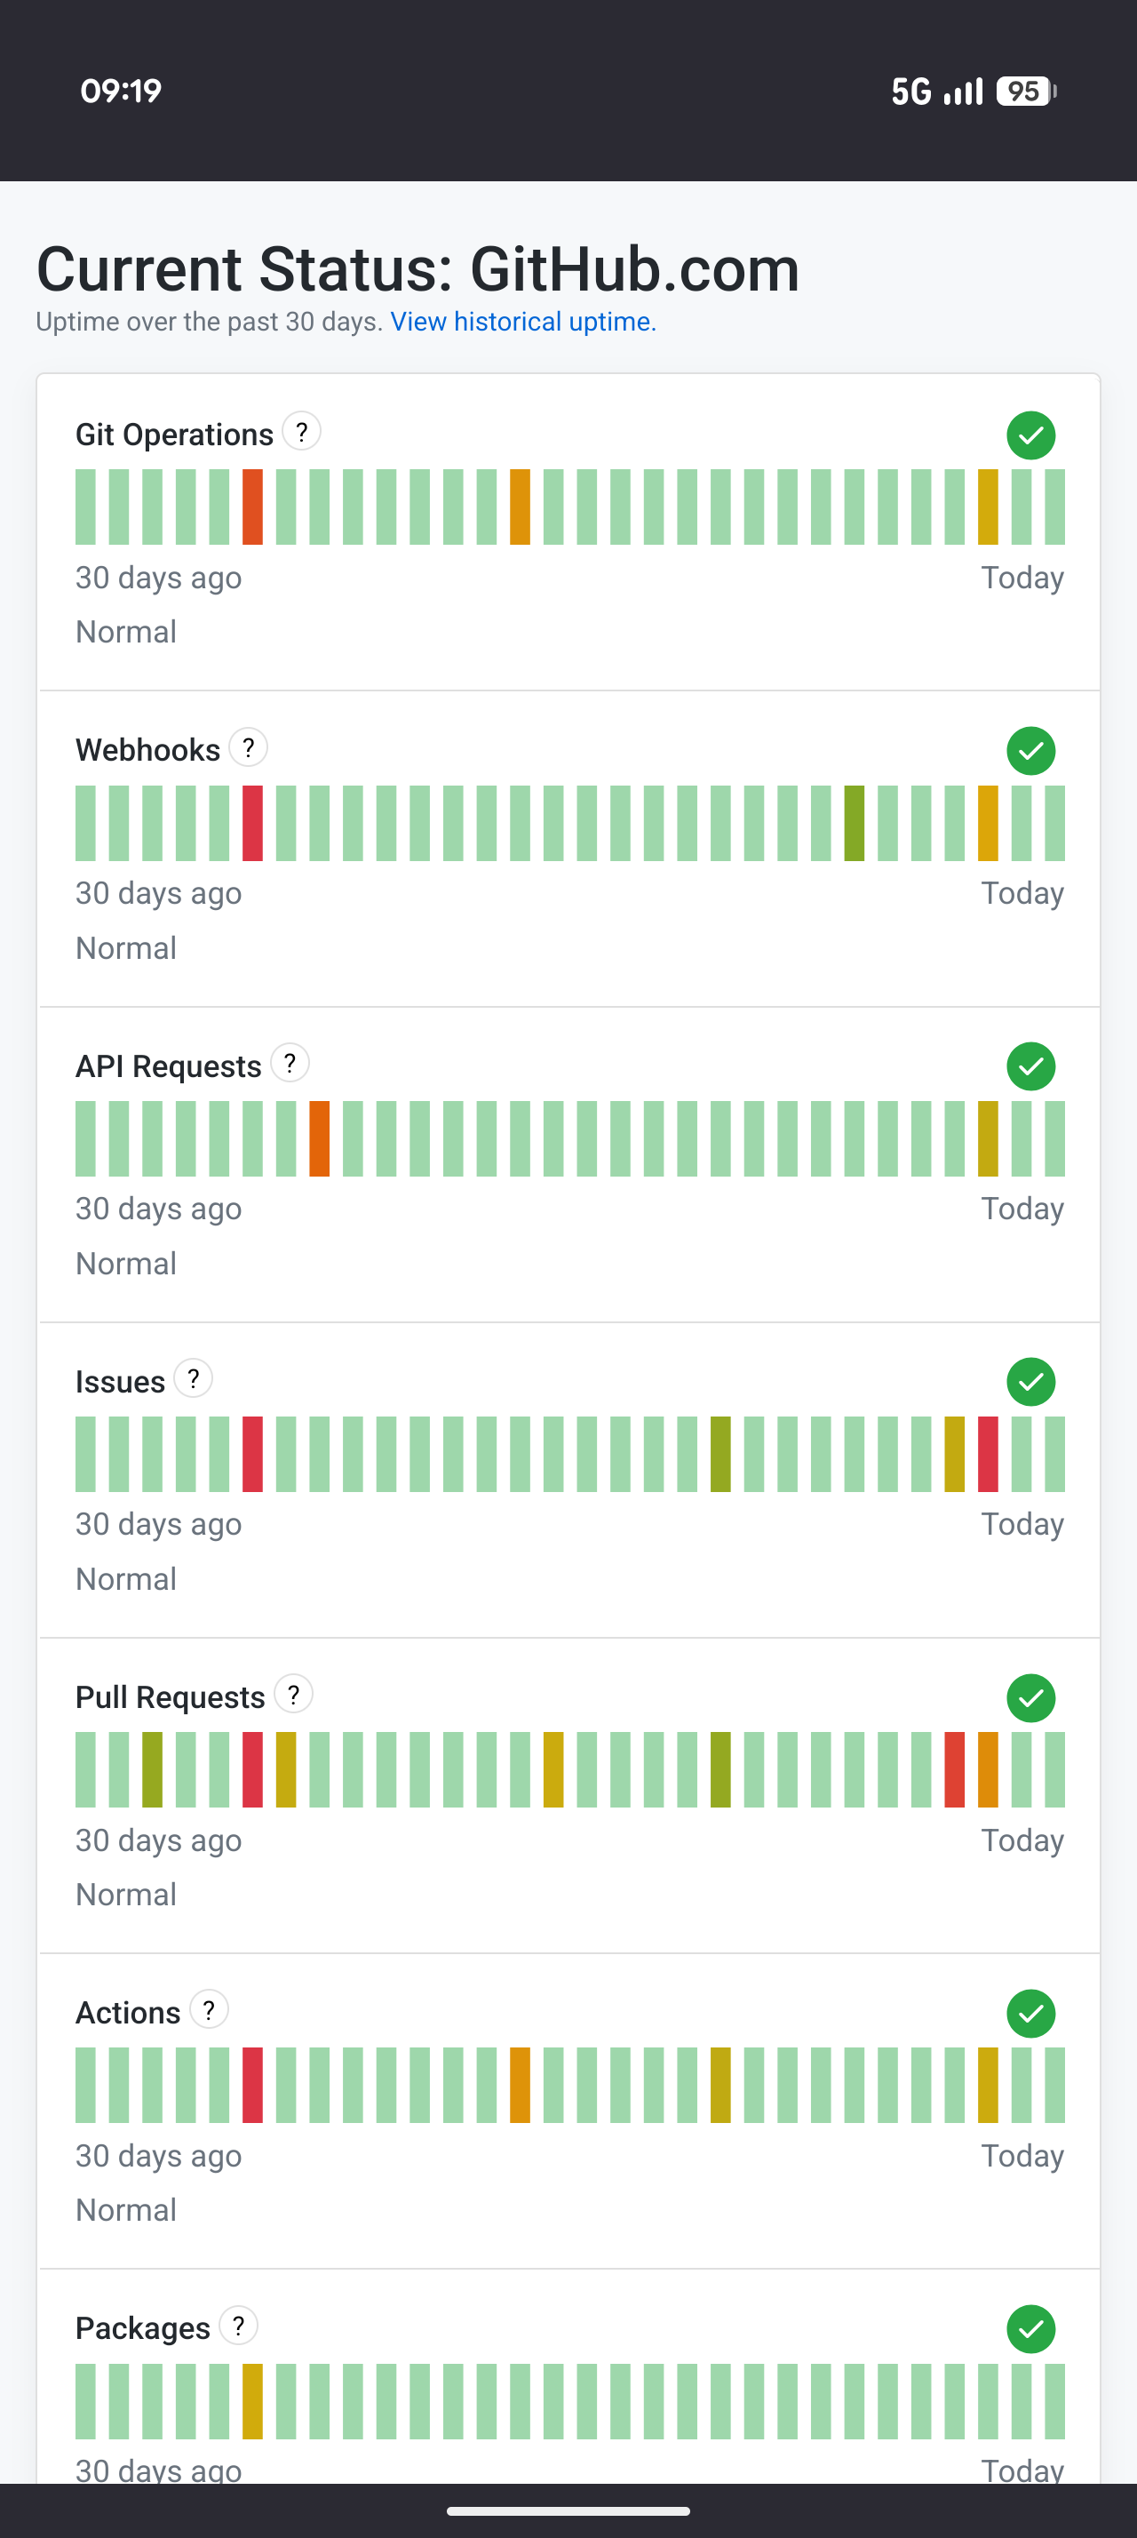Click the orange-red bar in Git Operations timeline
The image size is (1137, 2538).
point(252,507)
